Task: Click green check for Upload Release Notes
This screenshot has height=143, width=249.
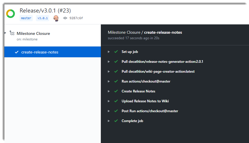Action: click(x=116, y=101)
